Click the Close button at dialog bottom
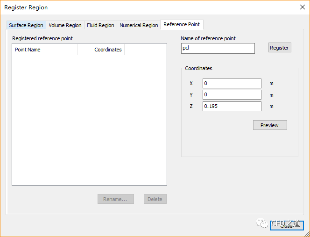Screen dimensions: 310x237 point(286,225)
